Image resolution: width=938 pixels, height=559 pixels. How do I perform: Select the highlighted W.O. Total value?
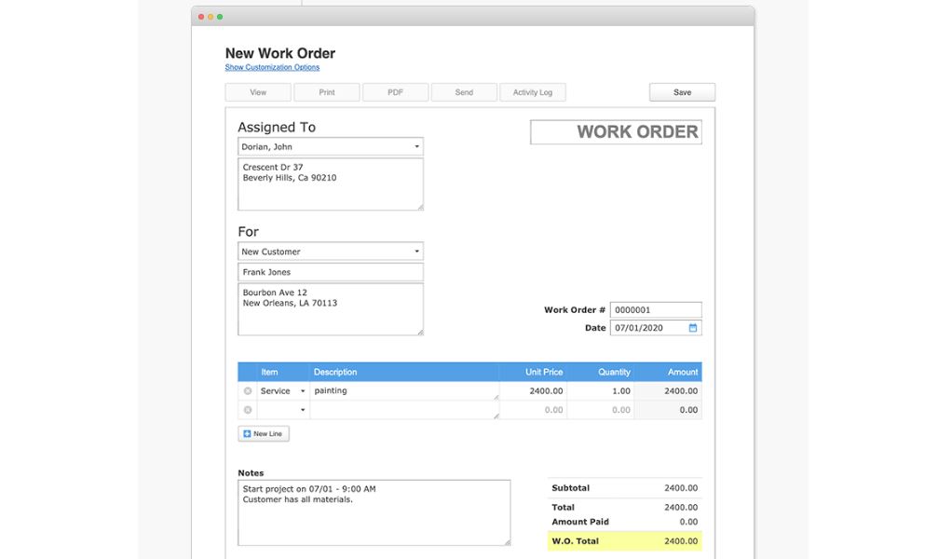[x=683, y=540]
